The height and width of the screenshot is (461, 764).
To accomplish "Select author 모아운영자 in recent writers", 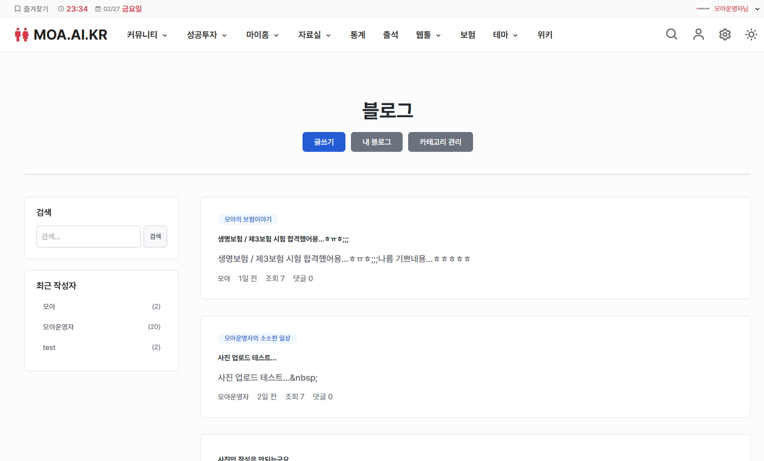I will point(58,327).
